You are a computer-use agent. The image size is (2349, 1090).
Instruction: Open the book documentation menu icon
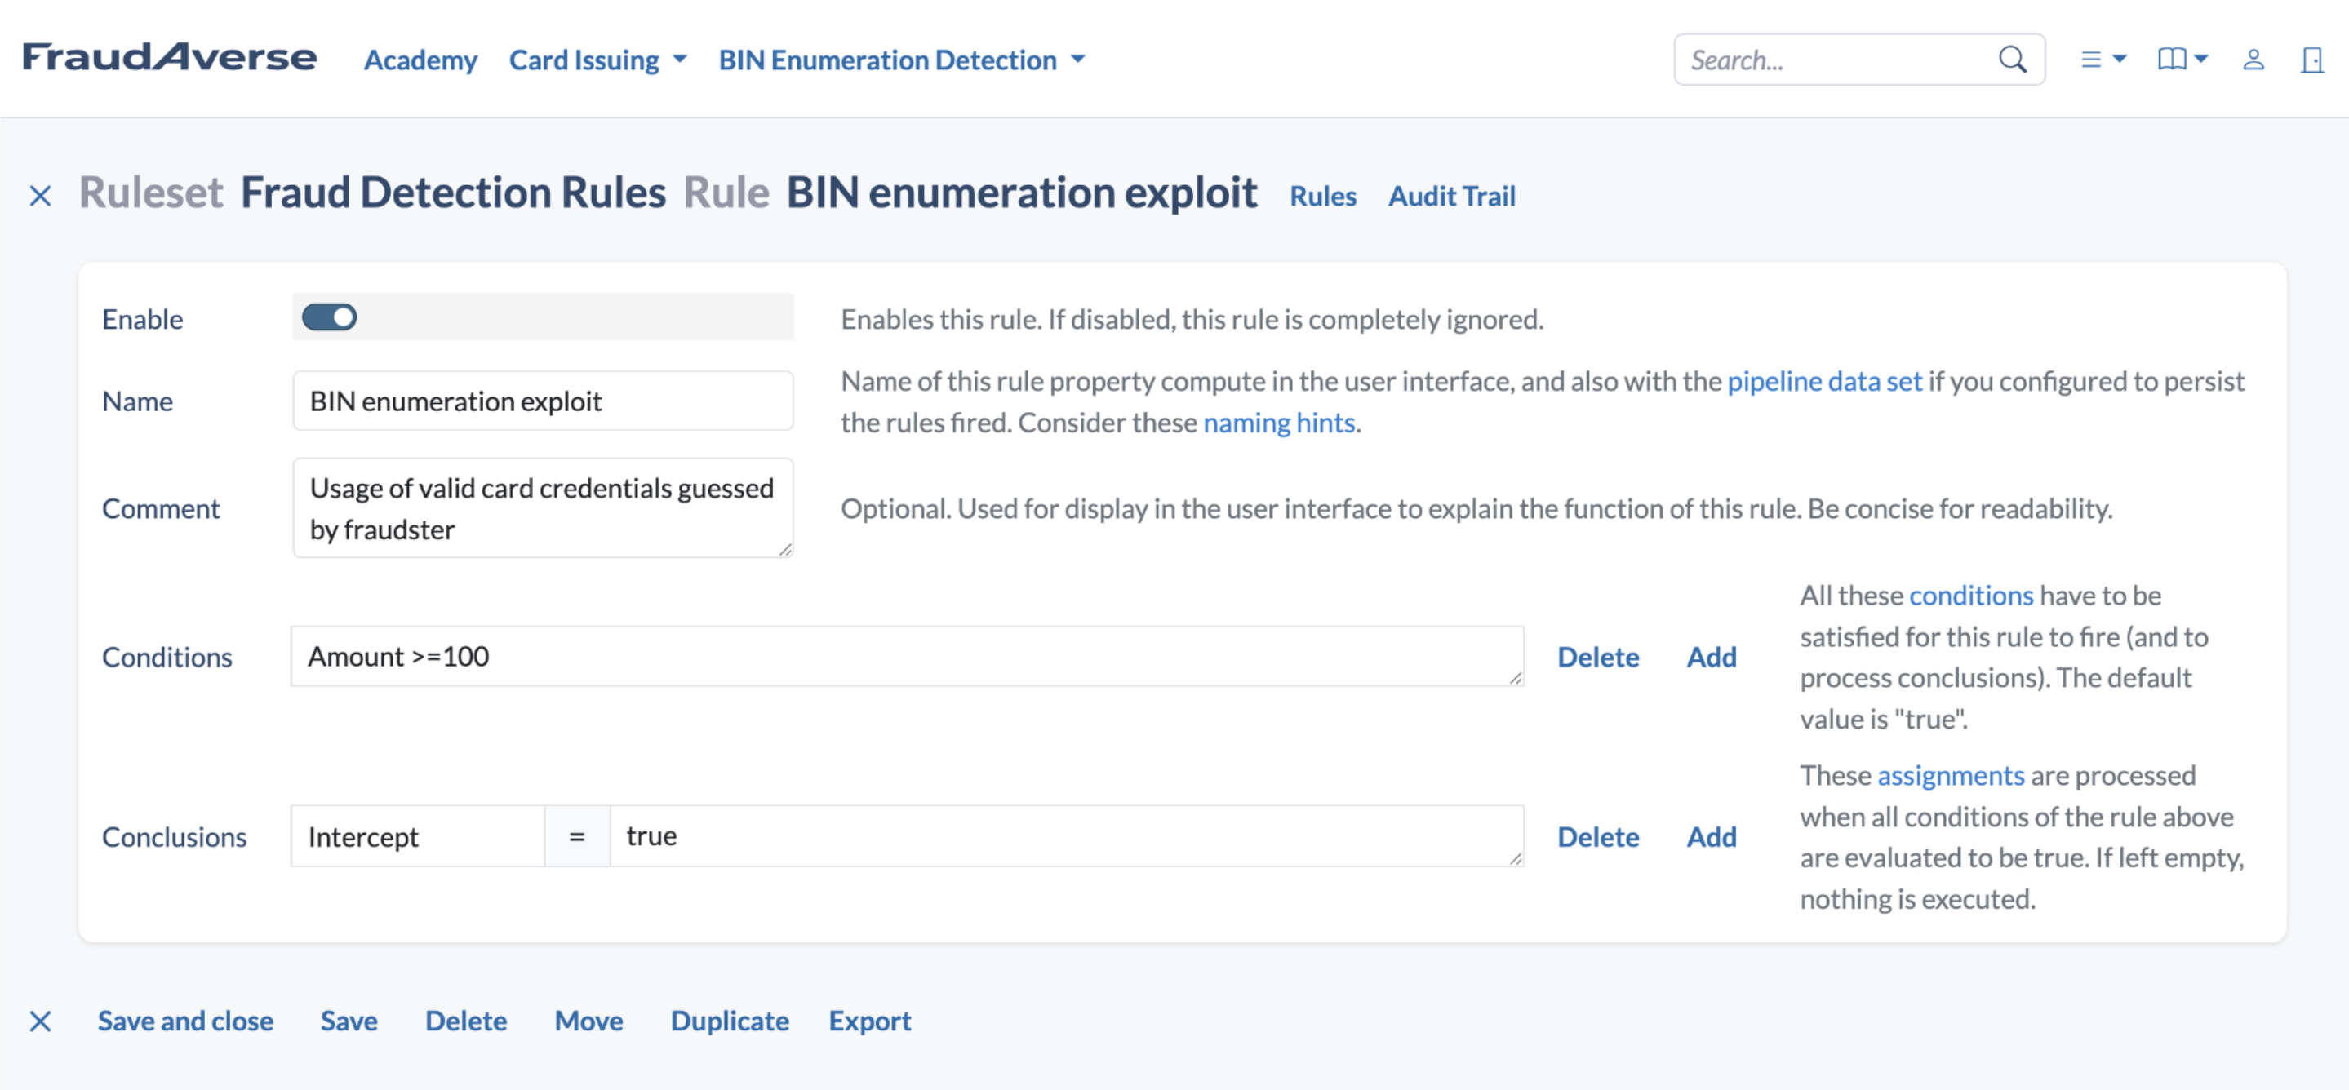(2182, 60)
